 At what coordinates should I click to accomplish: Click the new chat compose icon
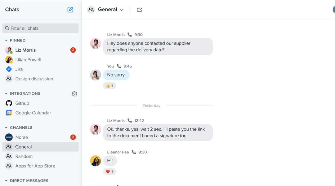pyautogui.click(x=70, y=10)
